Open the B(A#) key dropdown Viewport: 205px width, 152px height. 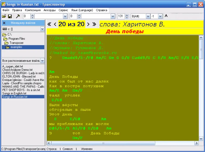click(148, 16)
